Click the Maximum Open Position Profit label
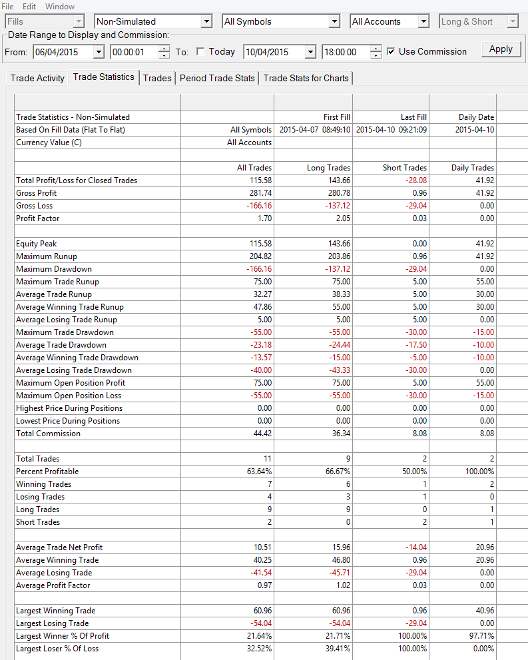528x660 pixels. click(71, 383)
